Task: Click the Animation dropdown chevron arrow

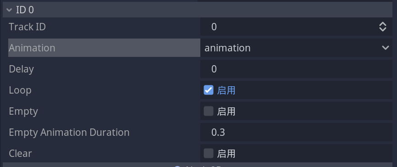Action: [386, 48]
